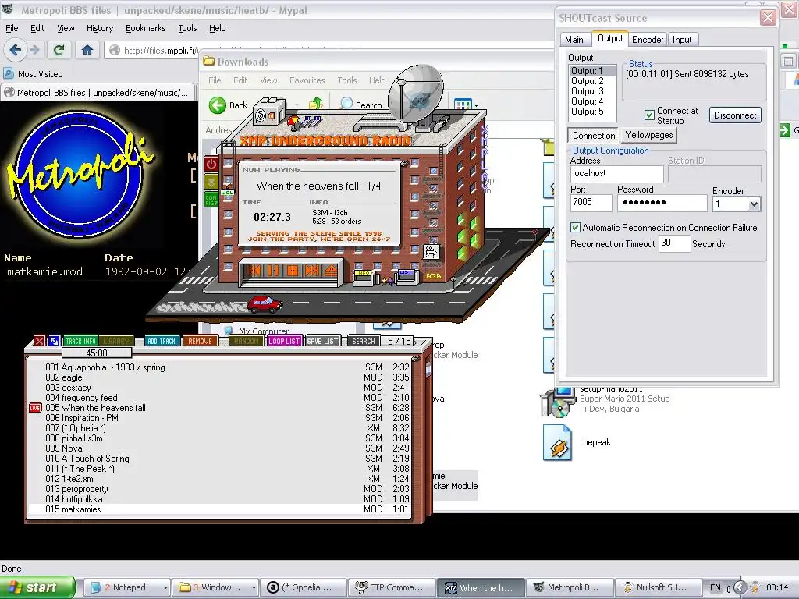
Task: Switch to Main tab in SHOUTcast Source
Action: click(574, 40)
